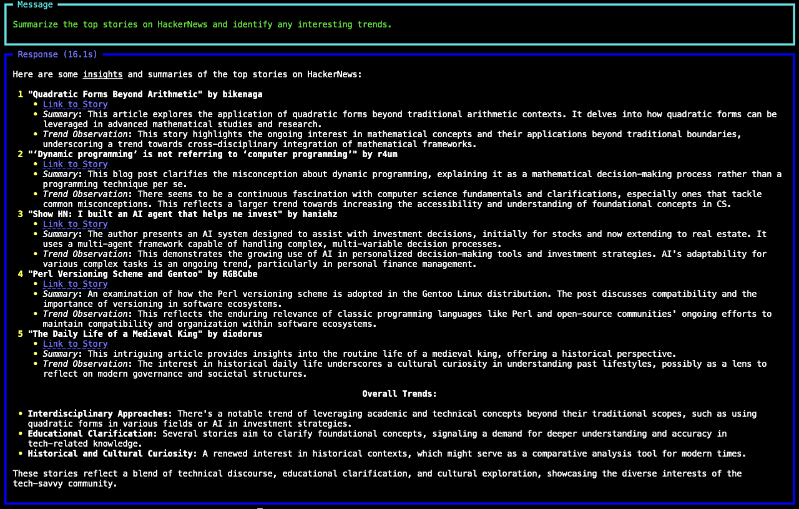Open Link to Story under Dynamic programming item
799x509 pixels.
click(76, 164)
